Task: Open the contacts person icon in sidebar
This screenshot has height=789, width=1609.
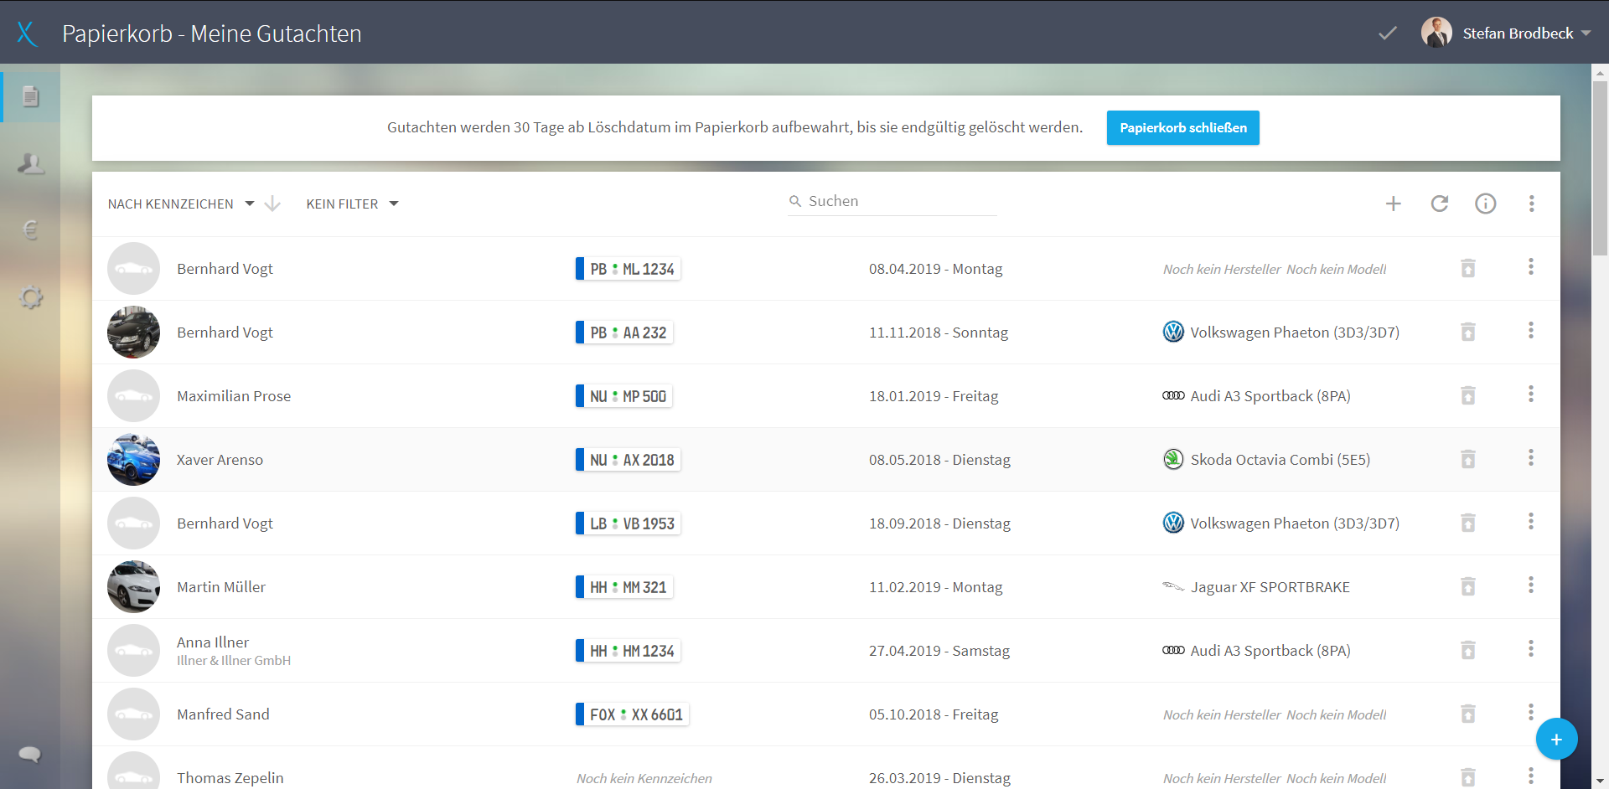Action: tap(31, 163)
